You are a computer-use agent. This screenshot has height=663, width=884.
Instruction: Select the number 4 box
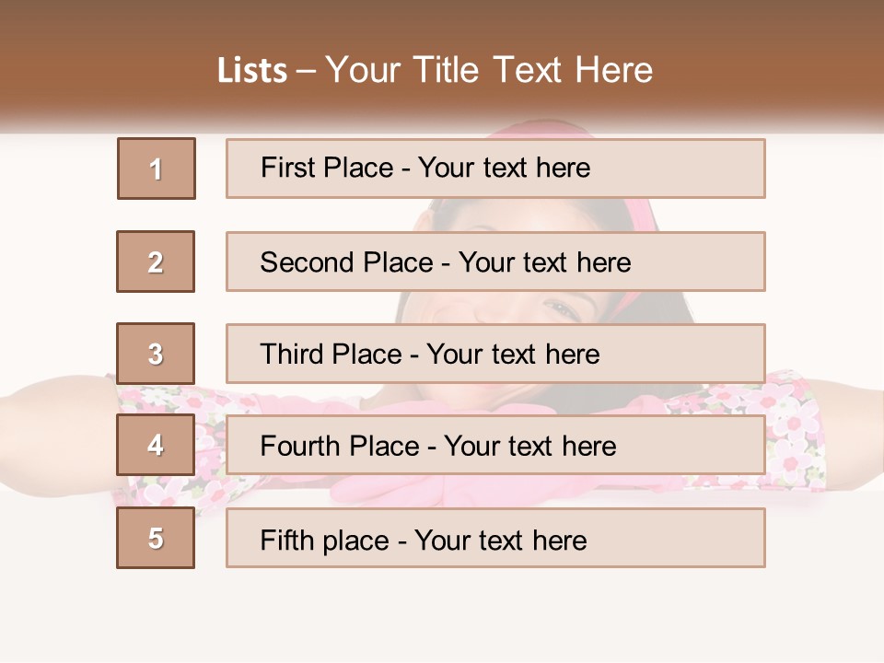coord(156,445)
